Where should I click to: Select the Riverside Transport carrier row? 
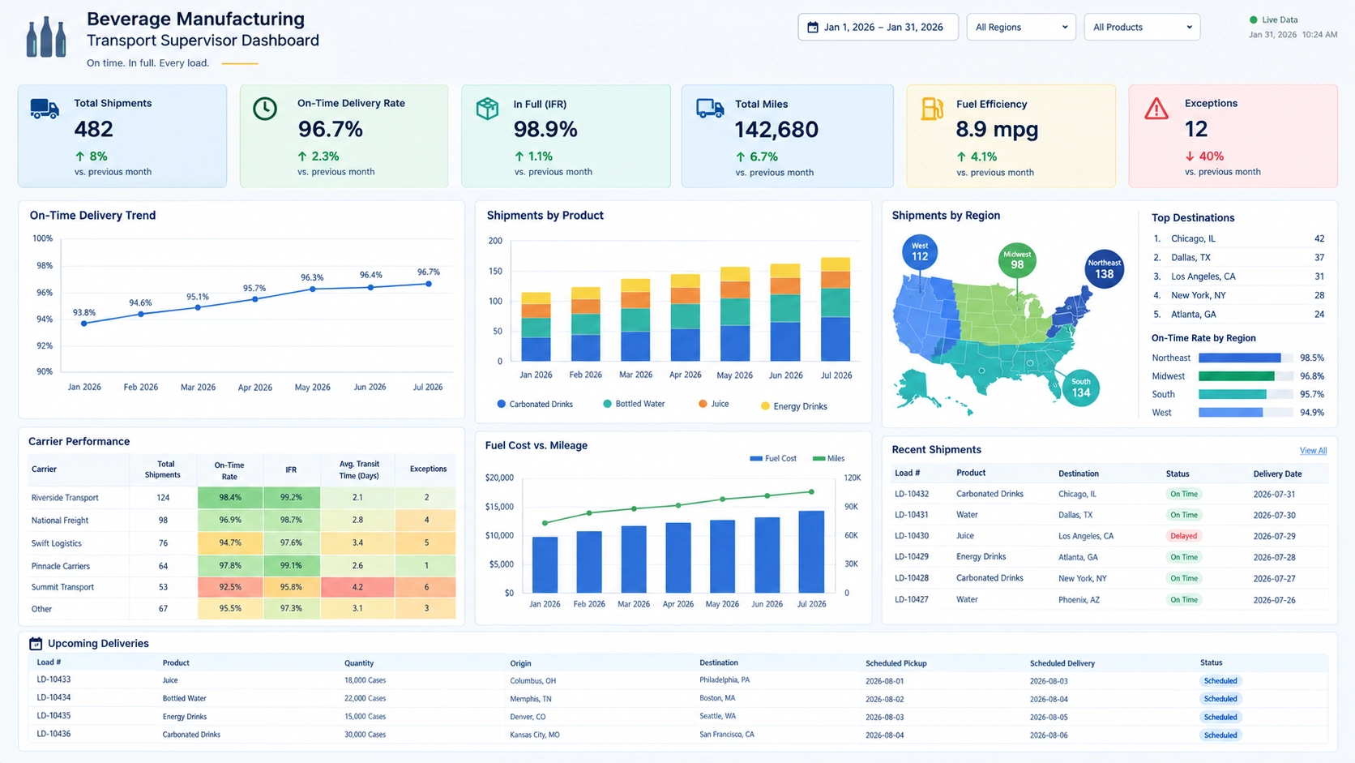point(242,498)
